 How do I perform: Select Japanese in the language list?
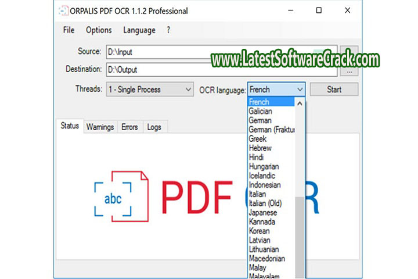262,213
